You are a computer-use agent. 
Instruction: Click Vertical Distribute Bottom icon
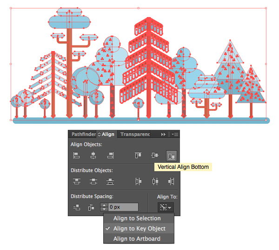point(110,181)
